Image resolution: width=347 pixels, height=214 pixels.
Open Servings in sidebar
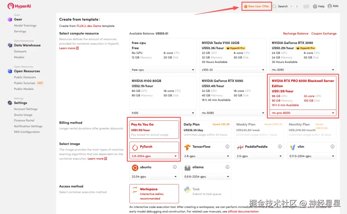[x=20, y=31]
